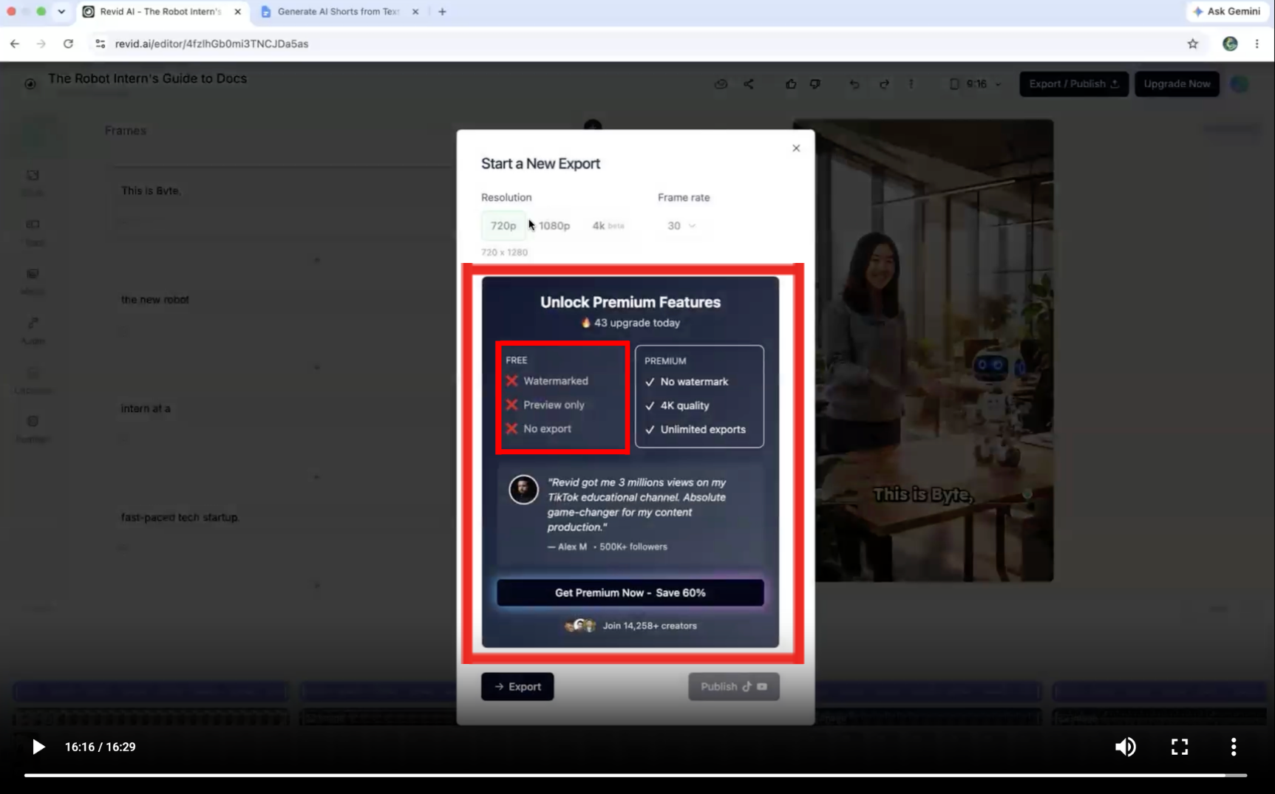This screenshot has height=794, width=1275.
Task: Click Export / Publish in editor header
Action: tap(1074, 84)
